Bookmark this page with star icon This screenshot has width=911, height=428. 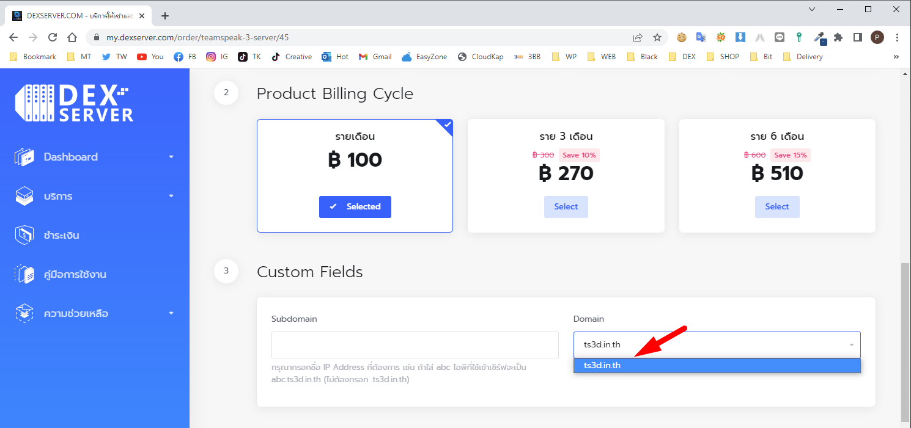[657, 37]
